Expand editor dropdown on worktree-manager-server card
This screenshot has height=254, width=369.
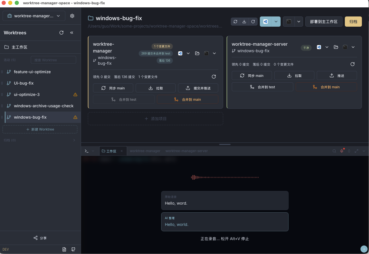coord(327,47)
